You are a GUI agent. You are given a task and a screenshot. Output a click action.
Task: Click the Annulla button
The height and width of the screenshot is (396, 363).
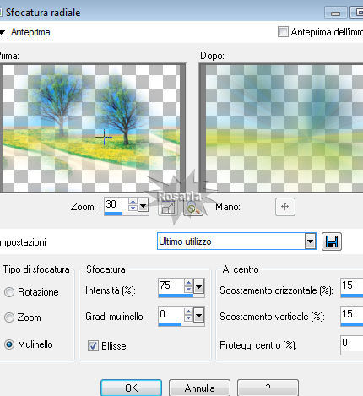point(199,388)
